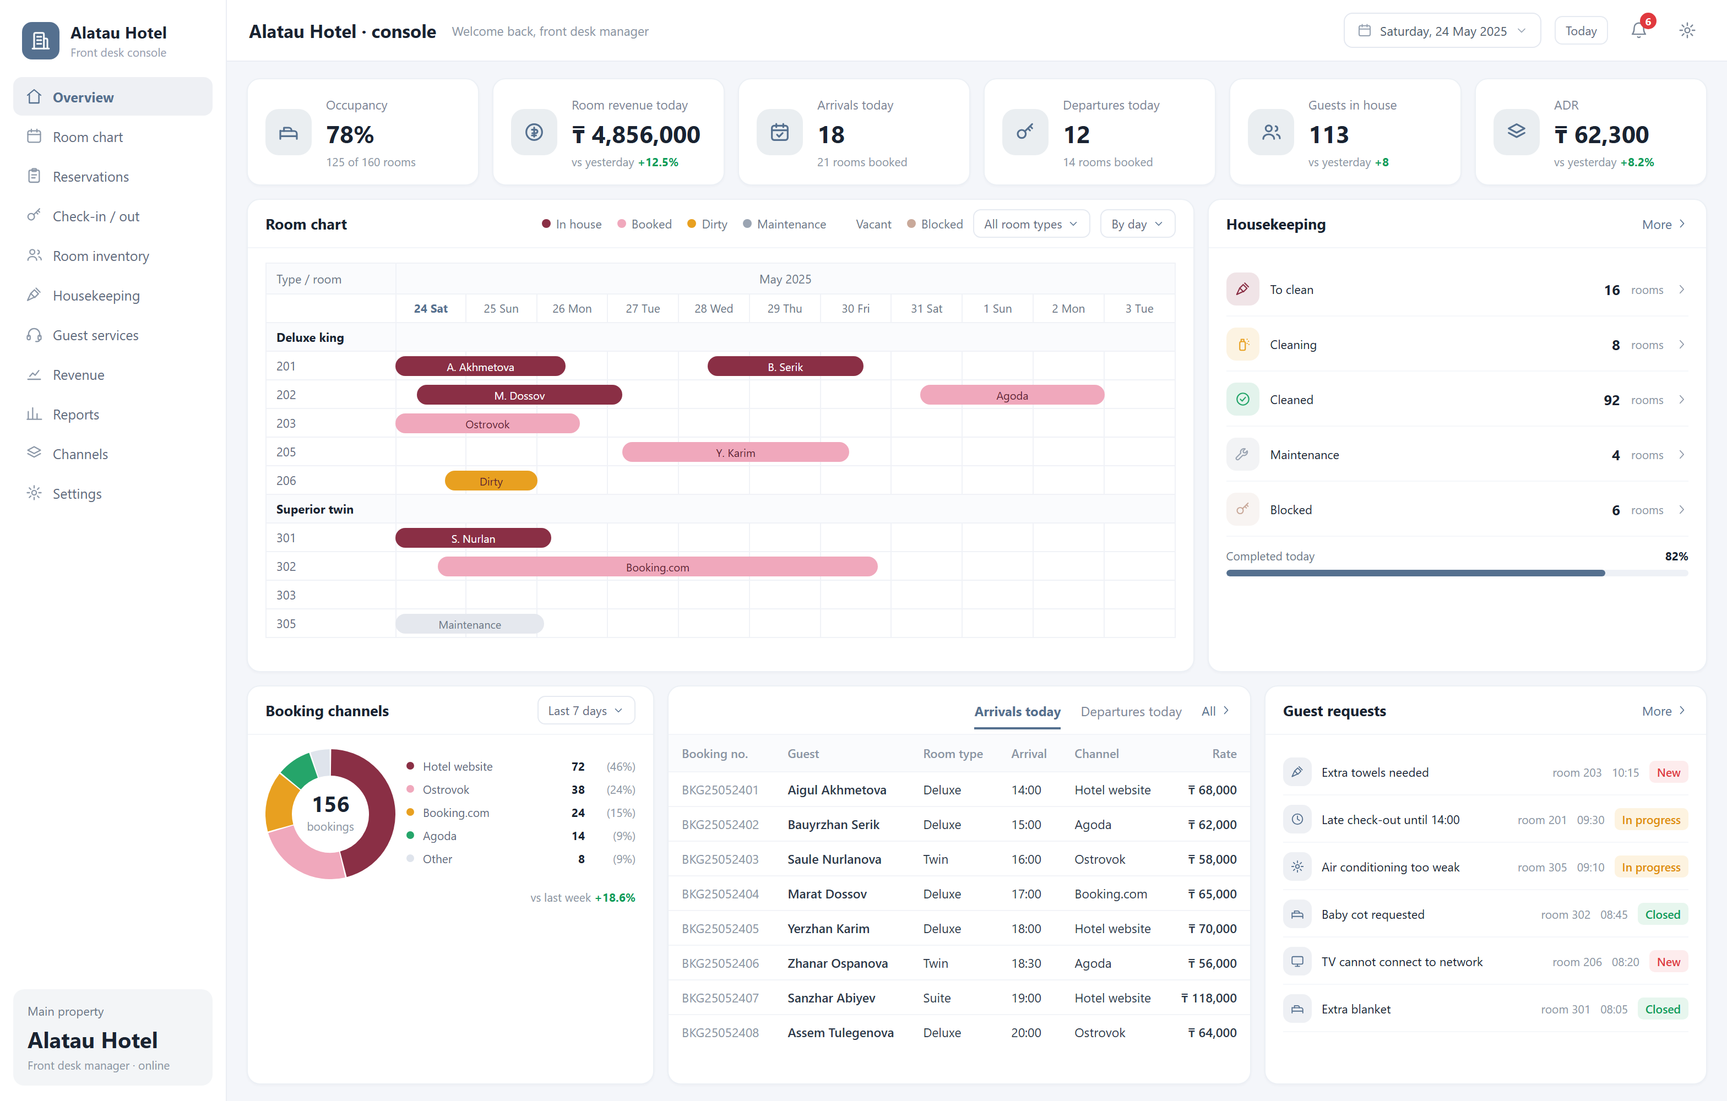Click the Completed today progress bar
This screenshot has width=1727, height=1101.
coord(1457,573)
